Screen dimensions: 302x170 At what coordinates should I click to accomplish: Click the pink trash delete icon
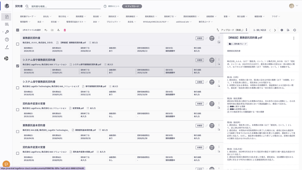coord(65,30)
